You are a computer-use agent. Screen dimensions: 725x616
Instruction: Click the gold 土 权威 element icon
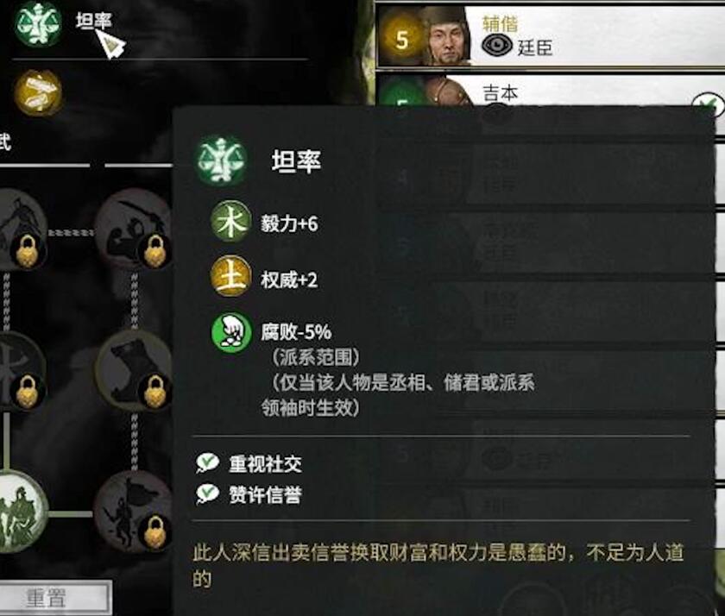pos(230,276)
